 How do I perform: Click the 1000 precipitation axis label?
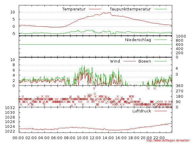coord(181,36)
